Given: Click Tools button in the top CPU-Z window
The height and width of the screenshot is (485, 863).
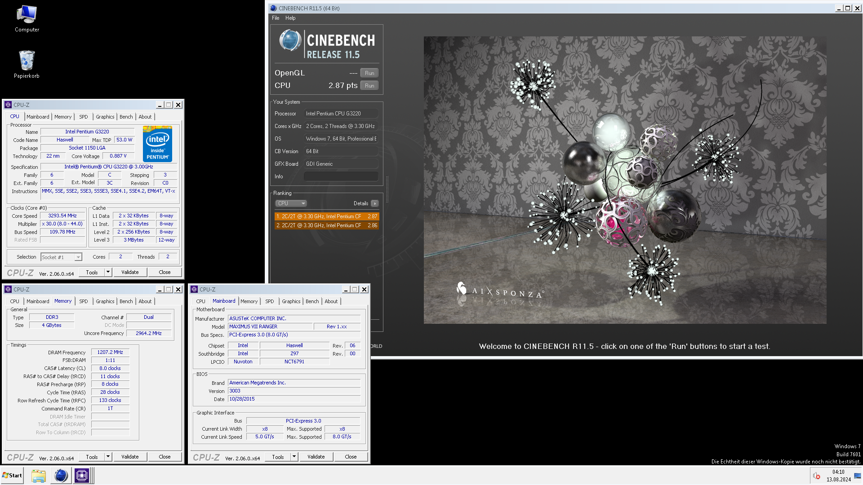Looking at the screenshot, I should [92, 272].
